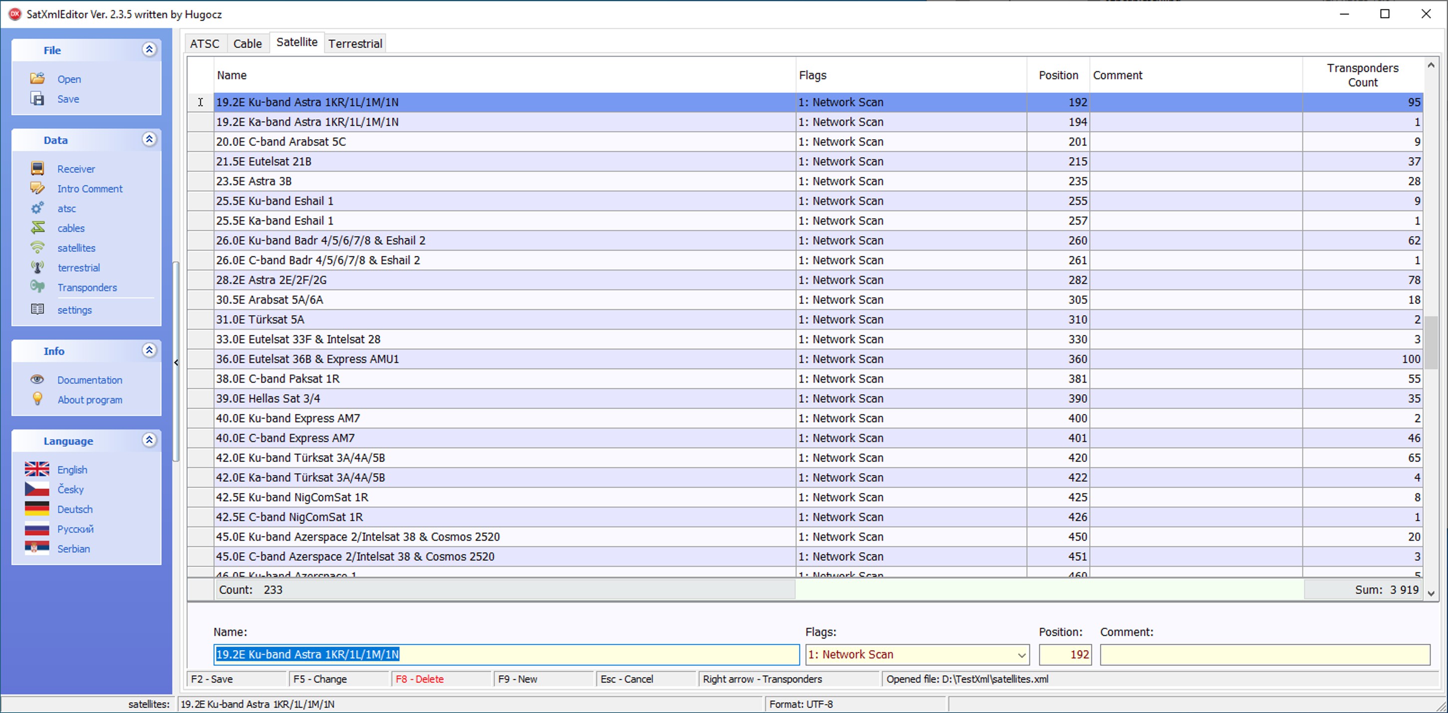Sort by the Position column header
Screen dimensions: 1448x713
coord(1058,75)
